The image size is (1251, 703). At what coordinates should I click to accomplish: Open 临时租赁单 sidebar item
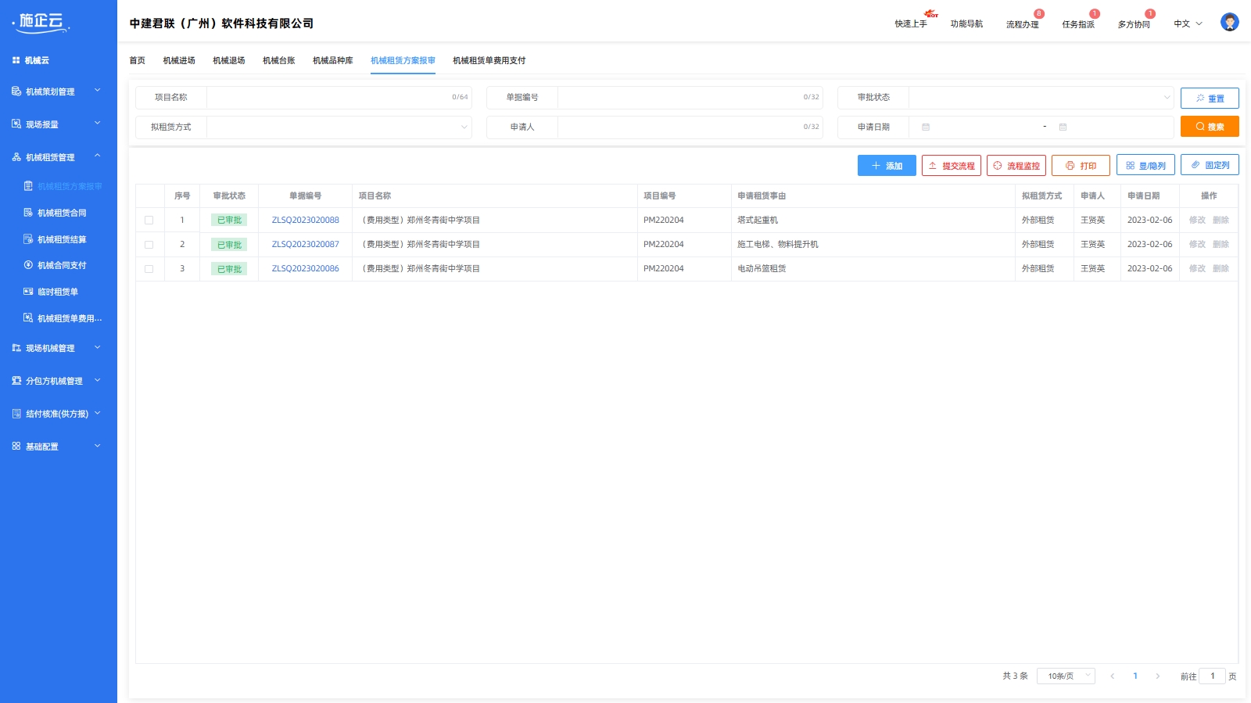pos(58,292)
